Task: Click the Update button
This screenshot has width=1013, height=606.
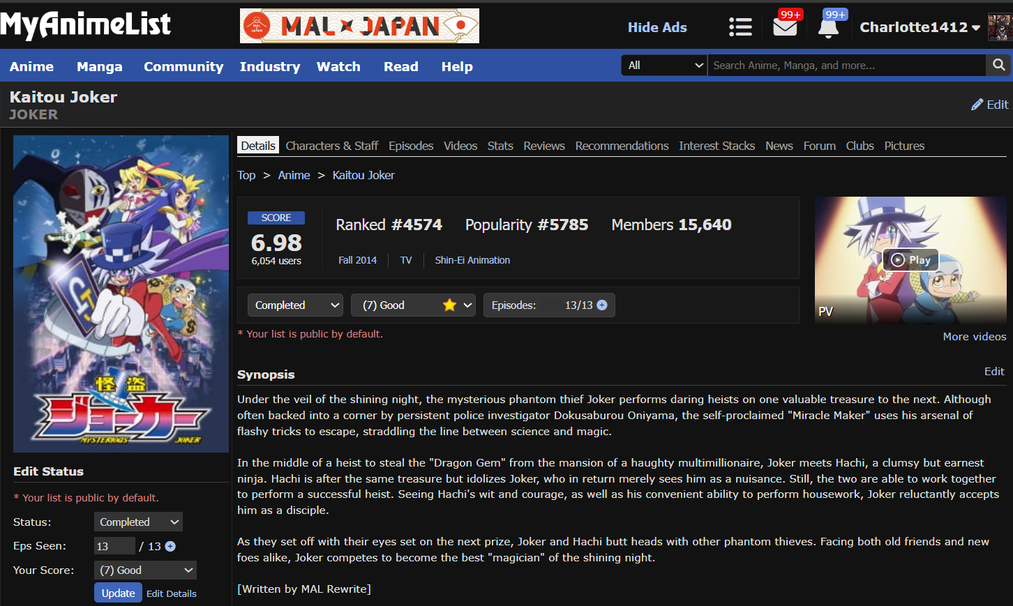Action: (118, 593)
